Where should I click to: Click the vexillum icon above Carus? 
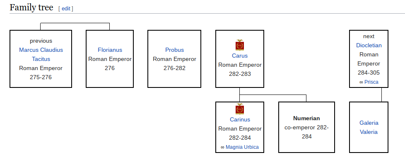click(x=240, y=45)
